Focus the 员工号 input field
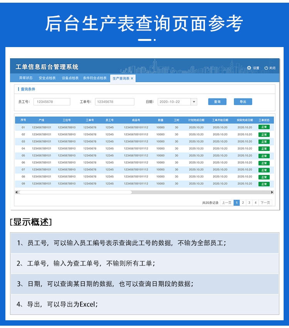This screenshot has width=289, height=328. click(52, 102)
